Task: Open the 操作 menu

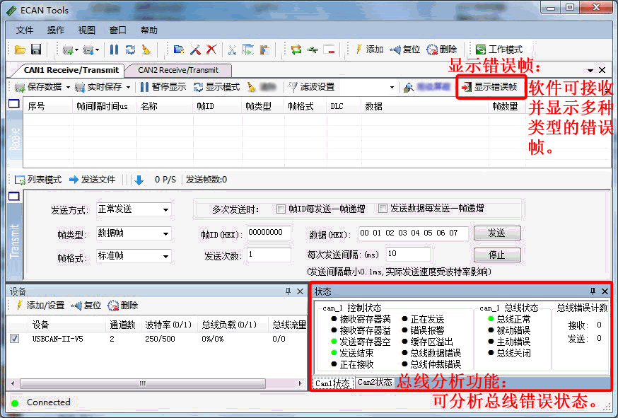Action: [x=56, y=30]
